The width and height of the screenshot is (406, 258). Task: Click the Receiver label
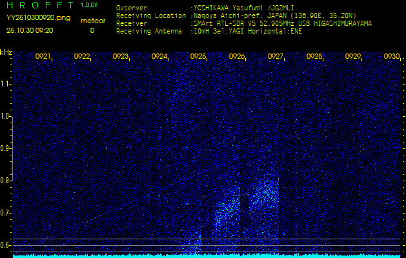coord(132,24)
